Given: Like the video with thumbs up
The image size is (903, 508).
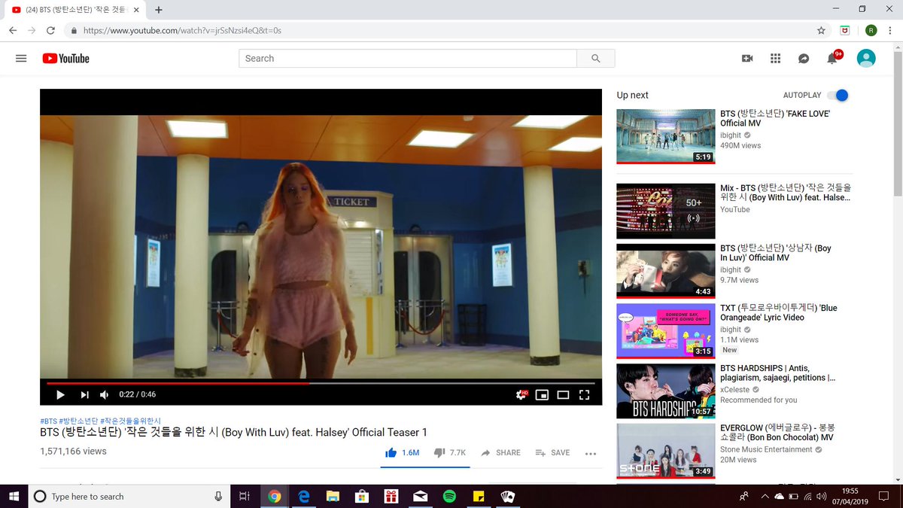Looking at the screenshot, I should coord(402,453).
